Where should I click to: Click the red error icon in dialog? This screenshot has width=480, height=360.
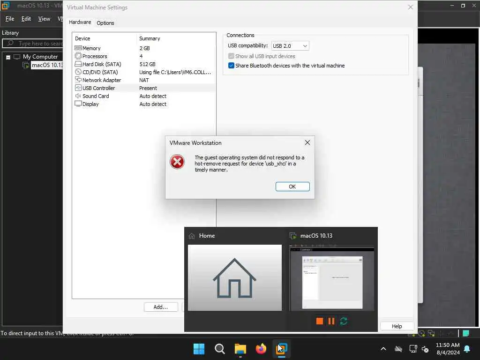pyautogui.click(x=177, y=162)
